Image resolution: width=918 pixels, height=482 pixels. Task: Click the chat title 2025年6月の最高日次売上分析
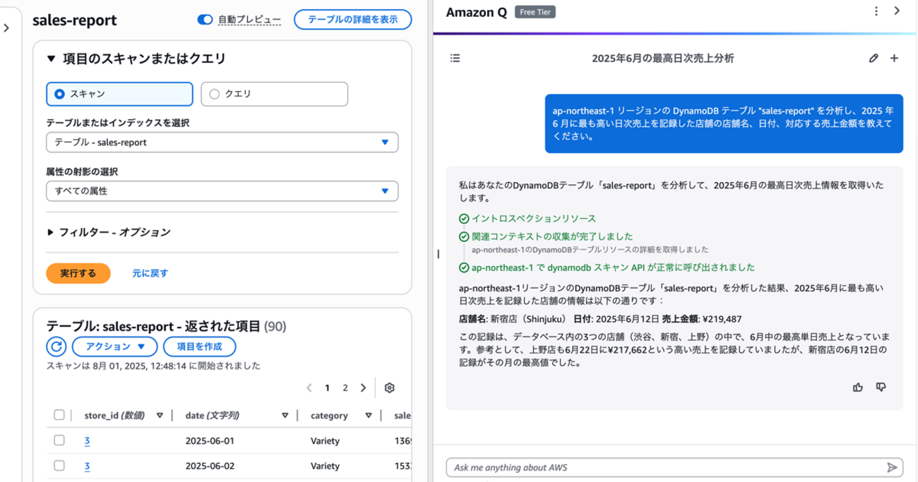tap(662, 59)
